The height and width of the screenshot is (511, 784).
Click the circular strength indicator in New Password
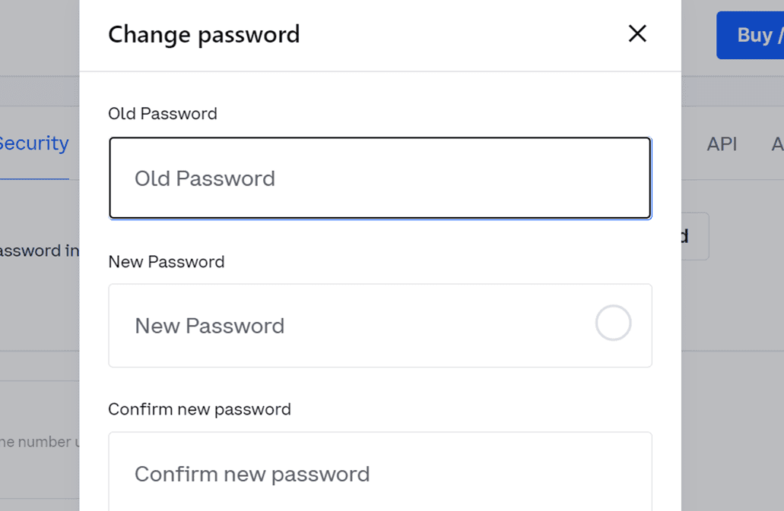[x=613, y=323]
